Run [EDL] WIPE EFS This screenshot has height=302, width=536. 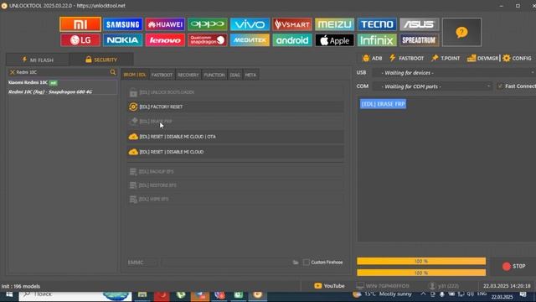[x=235, y=199]
